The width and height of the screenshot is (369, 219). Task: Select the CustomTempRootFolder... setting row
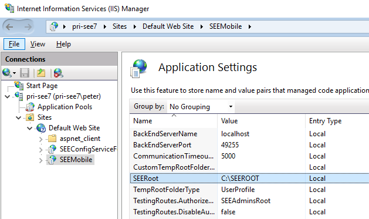pyautogui.click(x=249, y=167)
